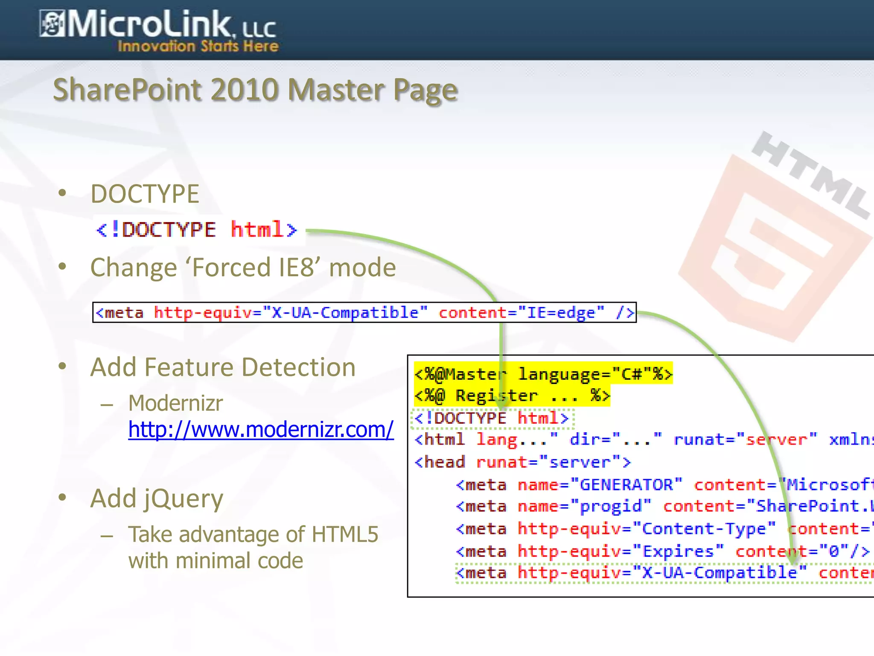Click the large DOCTYPE html code snippet
874x656 pixels.
[197, 230]
